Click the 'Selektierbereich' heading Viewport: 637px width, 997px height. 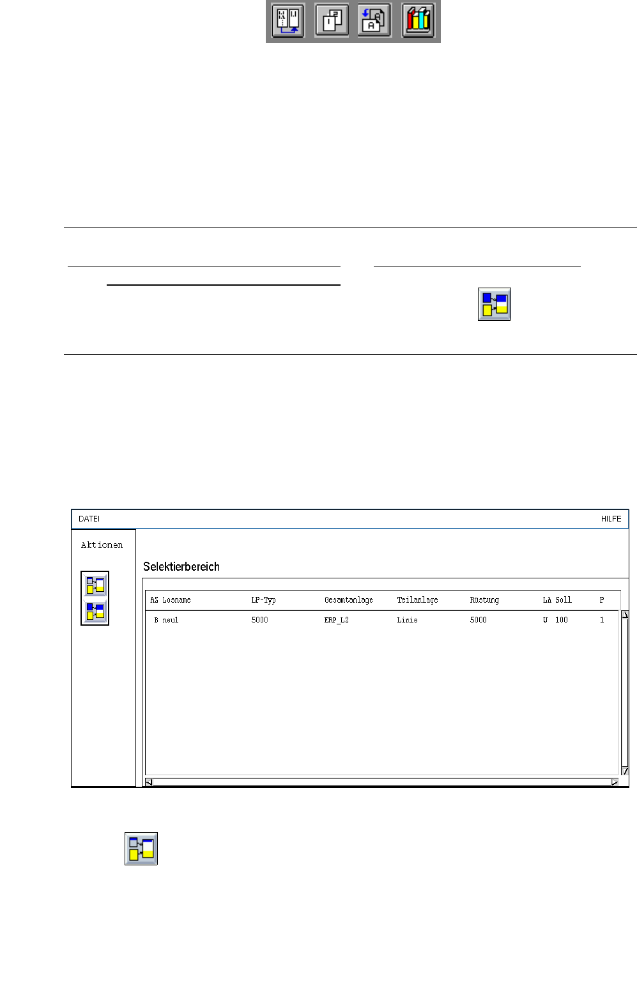181,566
